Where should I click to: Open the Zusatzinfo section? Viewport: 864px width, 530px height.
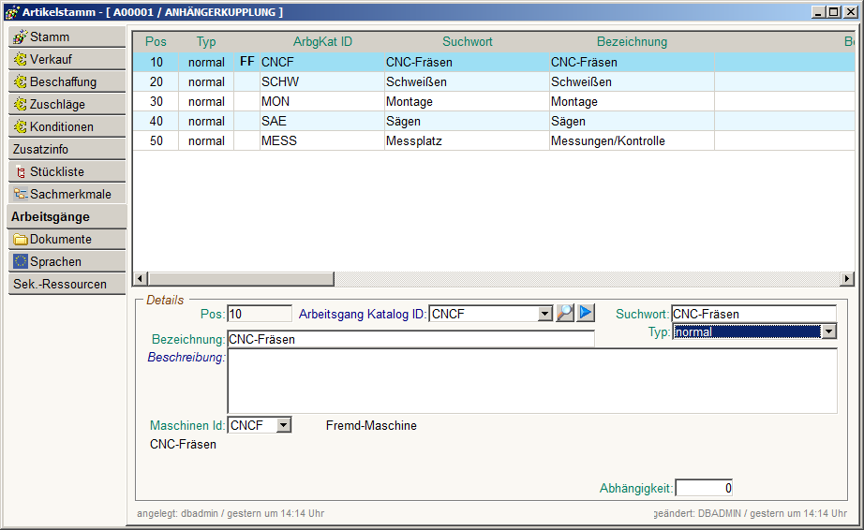(x=67, y=150)
